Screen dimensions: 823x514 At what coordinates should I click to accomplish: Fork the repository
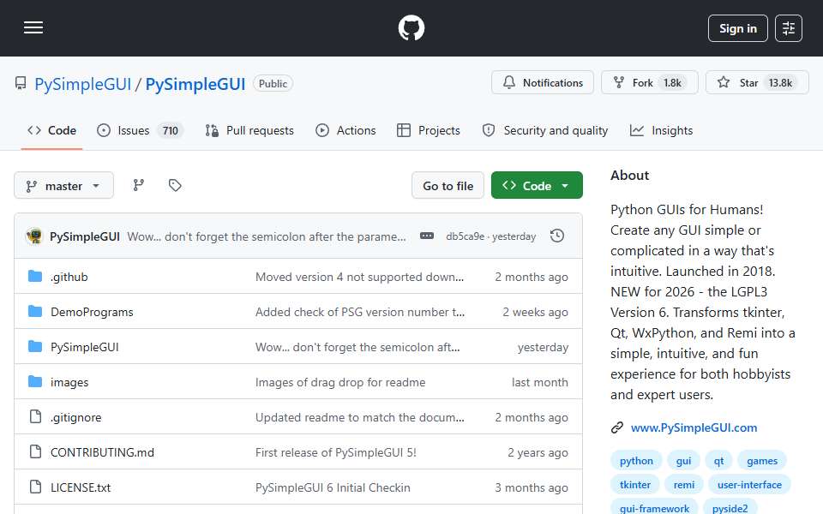click(649, 82)
